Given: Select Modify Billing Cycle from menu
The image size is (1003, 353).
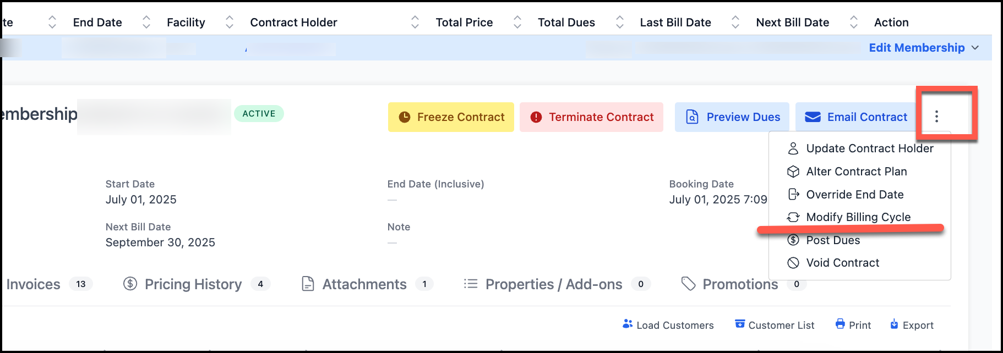Looking at the screenshot, I should pos(858,217).
